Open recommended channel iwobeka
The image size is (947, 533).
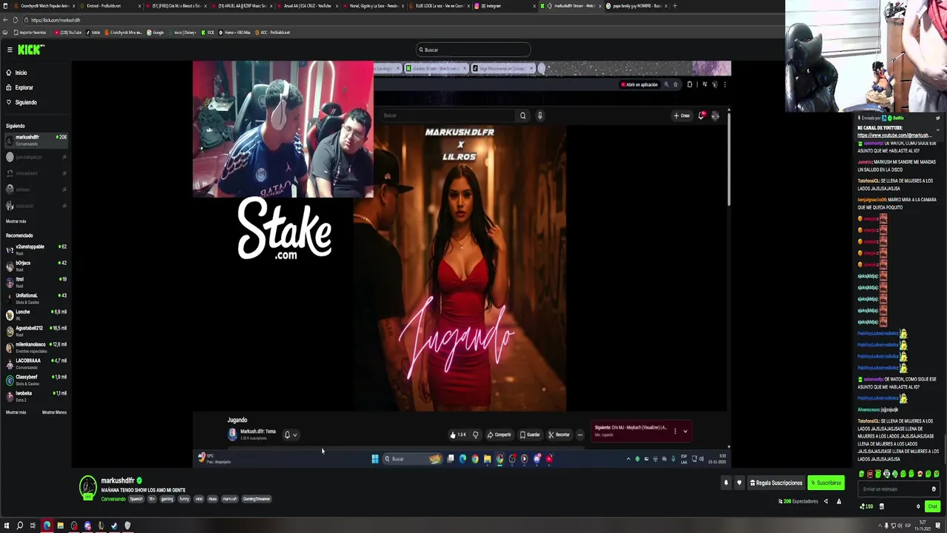pyautogui.click(x=36, y=395)
